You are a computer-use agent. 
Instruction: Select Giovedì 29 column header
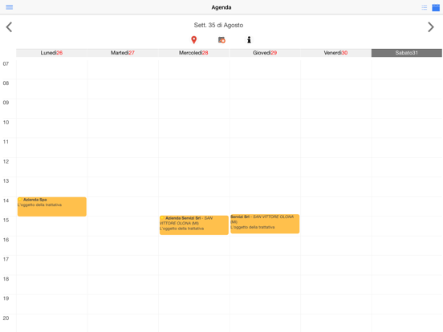coord(265,53)
